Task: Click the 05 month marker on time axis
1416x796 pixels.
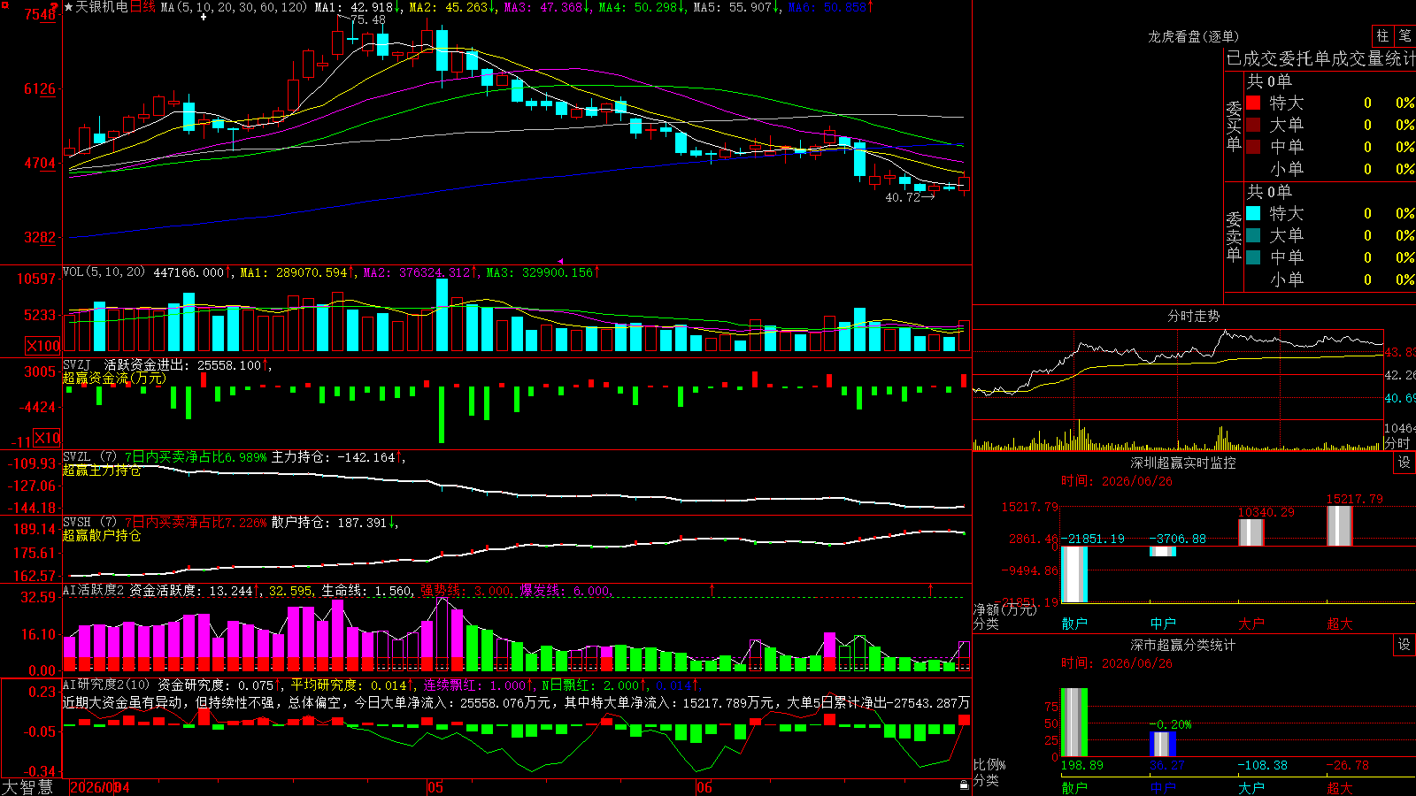Action: point(435,787)
